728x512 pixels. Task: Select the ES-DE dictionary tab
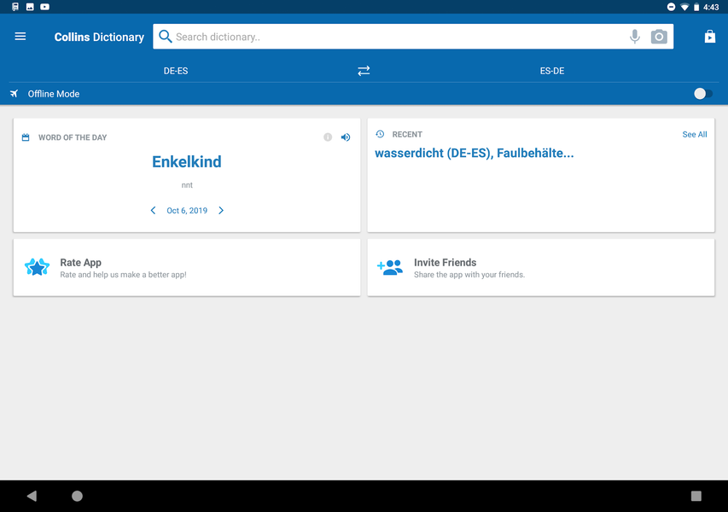pos(552,71)
